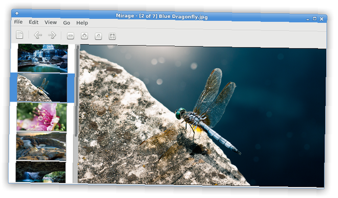
Task: Select the waterfall thumbnail
Action: pyautogui.click(x=43, y=58)
